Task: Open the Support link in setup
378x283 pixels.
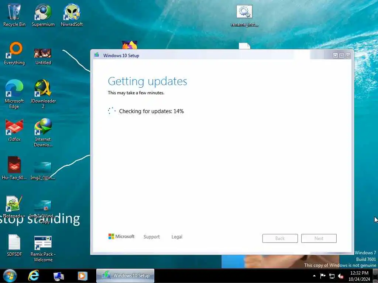Action: 152,237
